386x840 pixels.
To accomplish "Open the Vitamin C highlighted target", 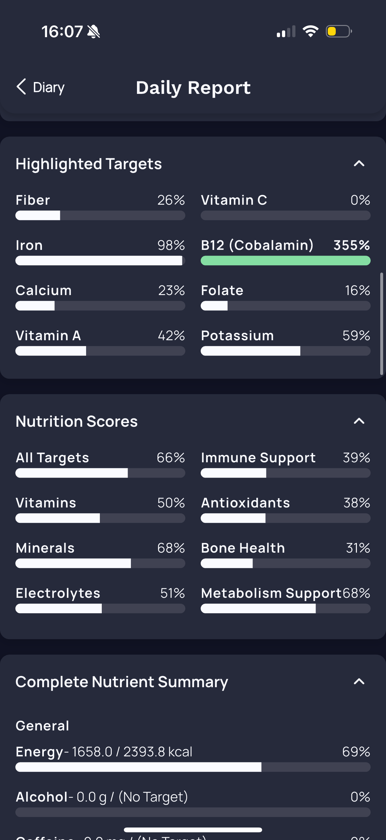I will (286, 206).
